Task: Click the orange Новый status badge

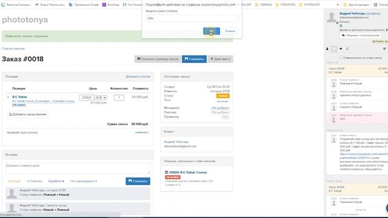Action: [222, 96]
